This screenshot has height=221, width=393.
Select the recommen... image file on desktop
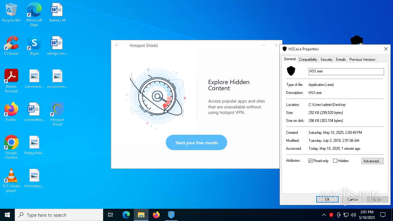(57, 79)
